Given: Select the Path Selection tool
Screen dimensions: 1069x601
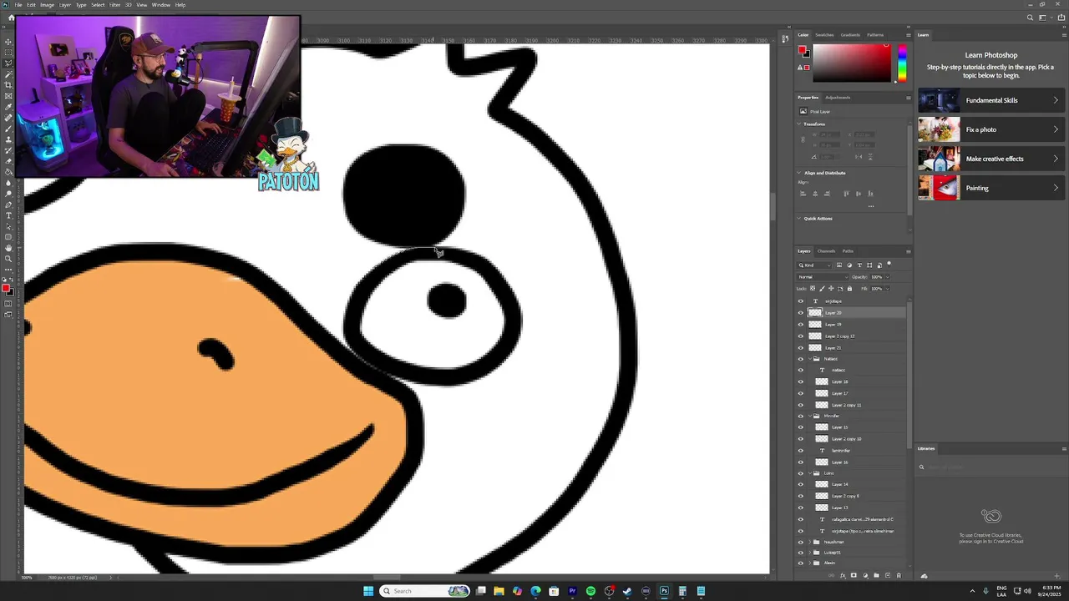Looking at the screenshot, I should pyautogui.click(x=8, y=226).
